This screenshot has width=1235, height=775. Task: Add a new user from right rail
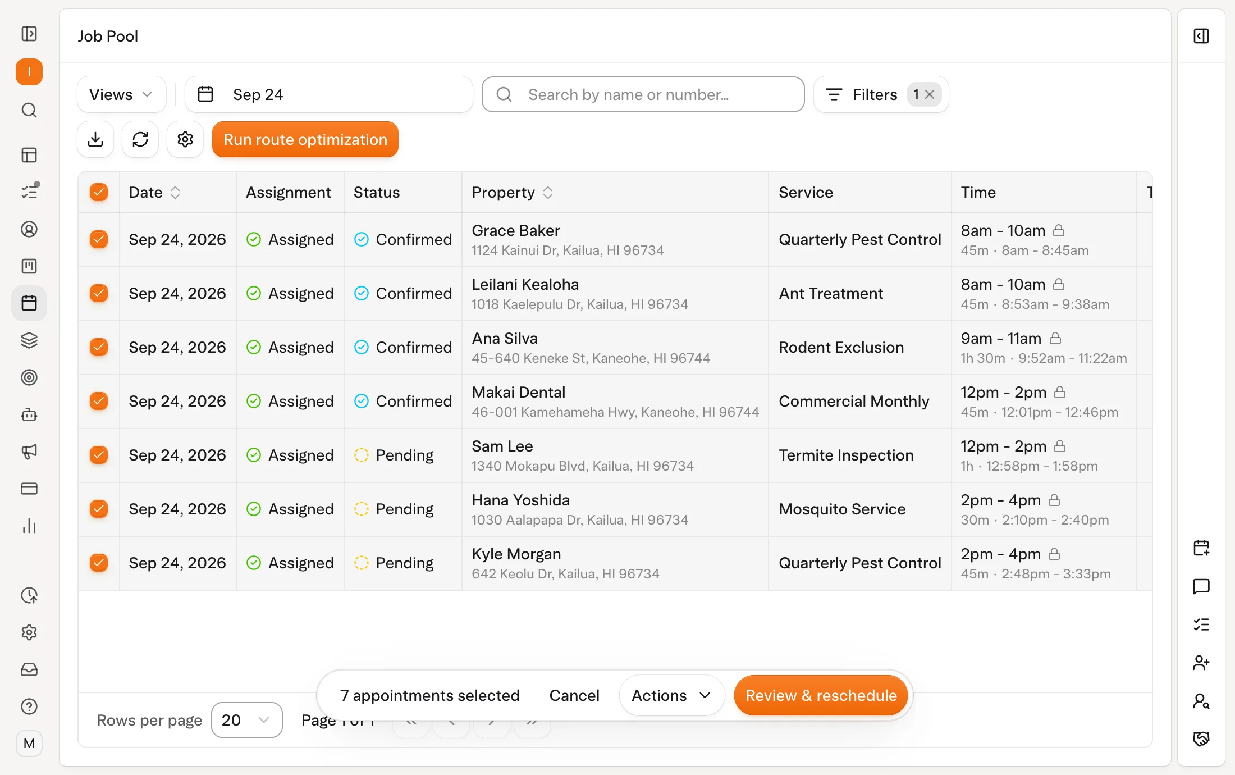1201,663
